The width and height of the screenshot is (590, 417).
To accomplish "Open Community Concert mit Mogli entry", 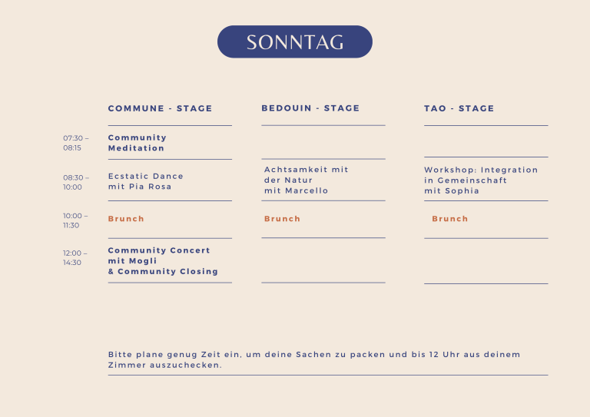I will click(x=163, y=260).
